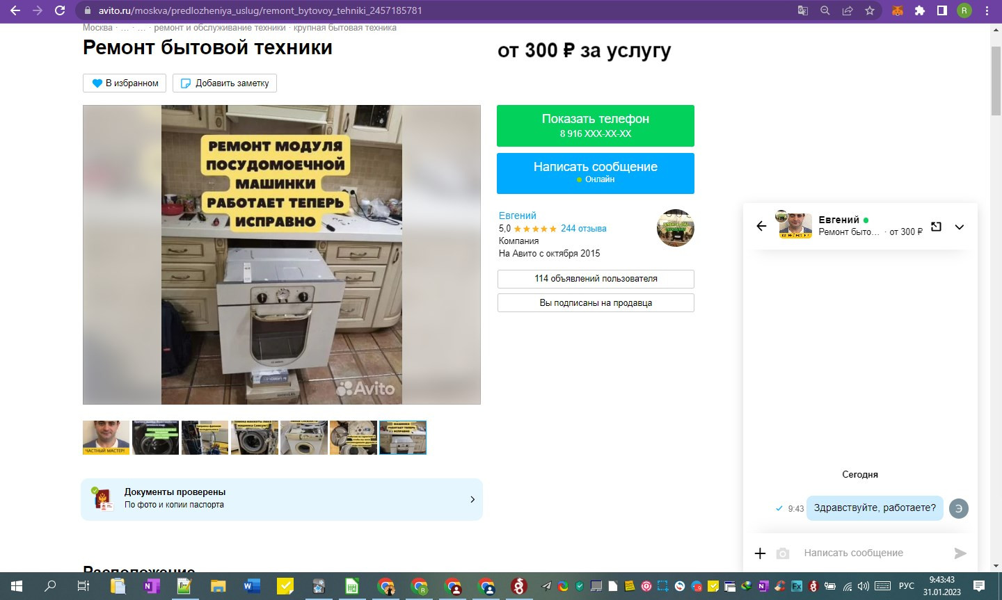Screen dimensions: 1002x600
Task: Open the 244 отзыва reviews link
Action: point(583,228)
